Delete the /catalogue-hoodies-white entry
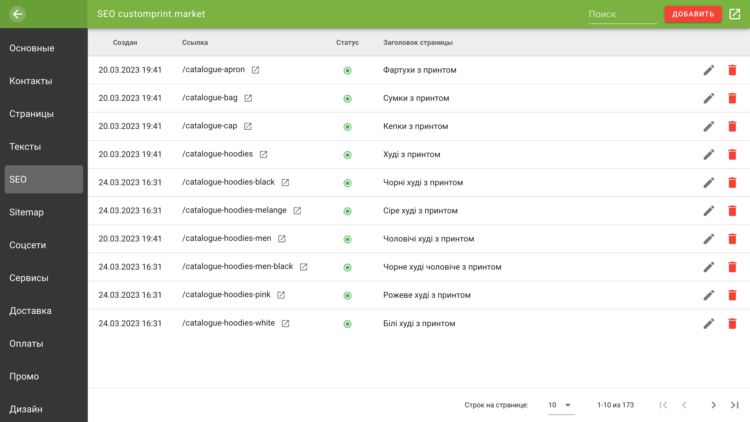 pos(732,324)
